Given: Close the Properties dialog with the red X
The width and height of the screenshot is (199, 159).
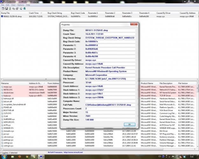Looking at the screenshot, I should coord(134,24).
